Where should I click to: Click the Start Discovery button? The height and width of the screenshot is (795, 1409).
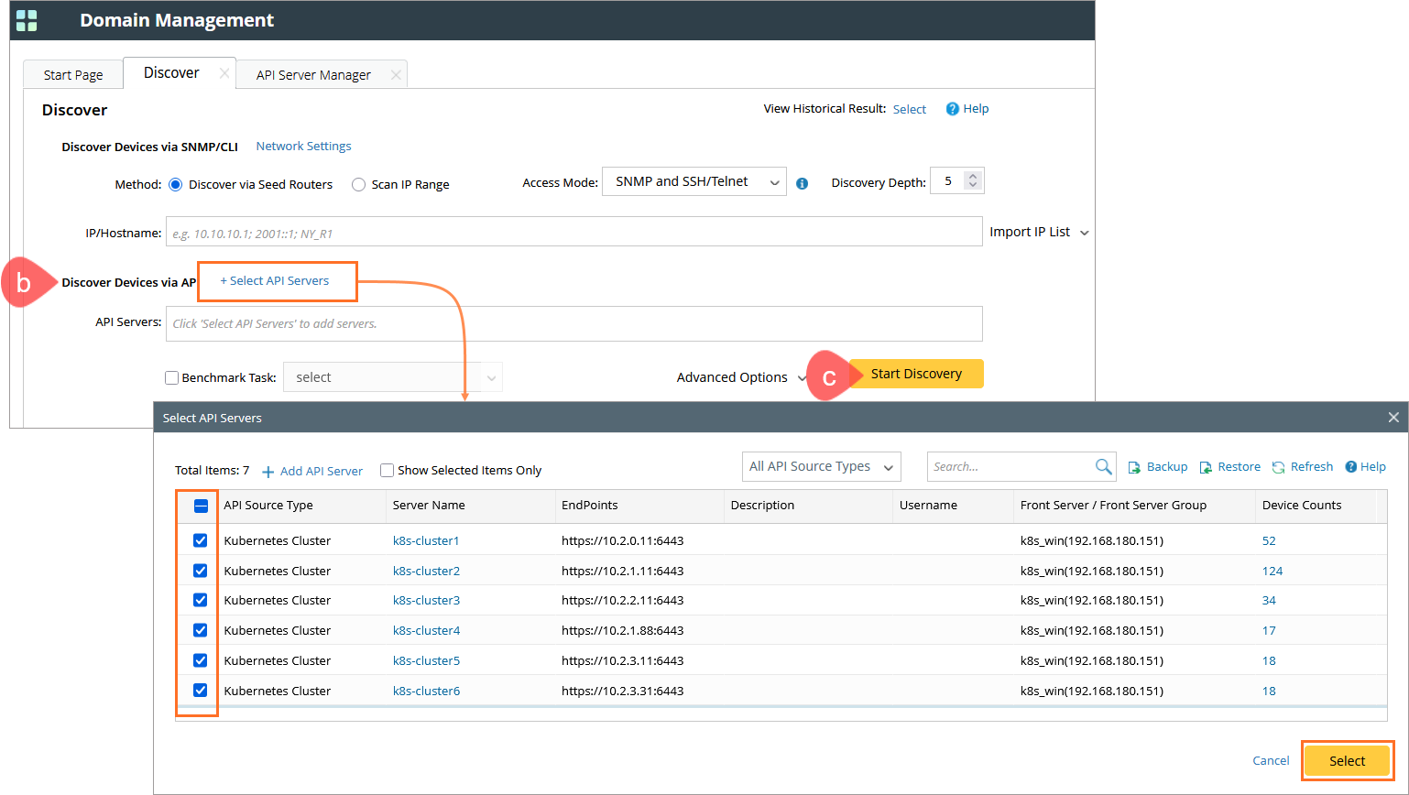point(916,374)
